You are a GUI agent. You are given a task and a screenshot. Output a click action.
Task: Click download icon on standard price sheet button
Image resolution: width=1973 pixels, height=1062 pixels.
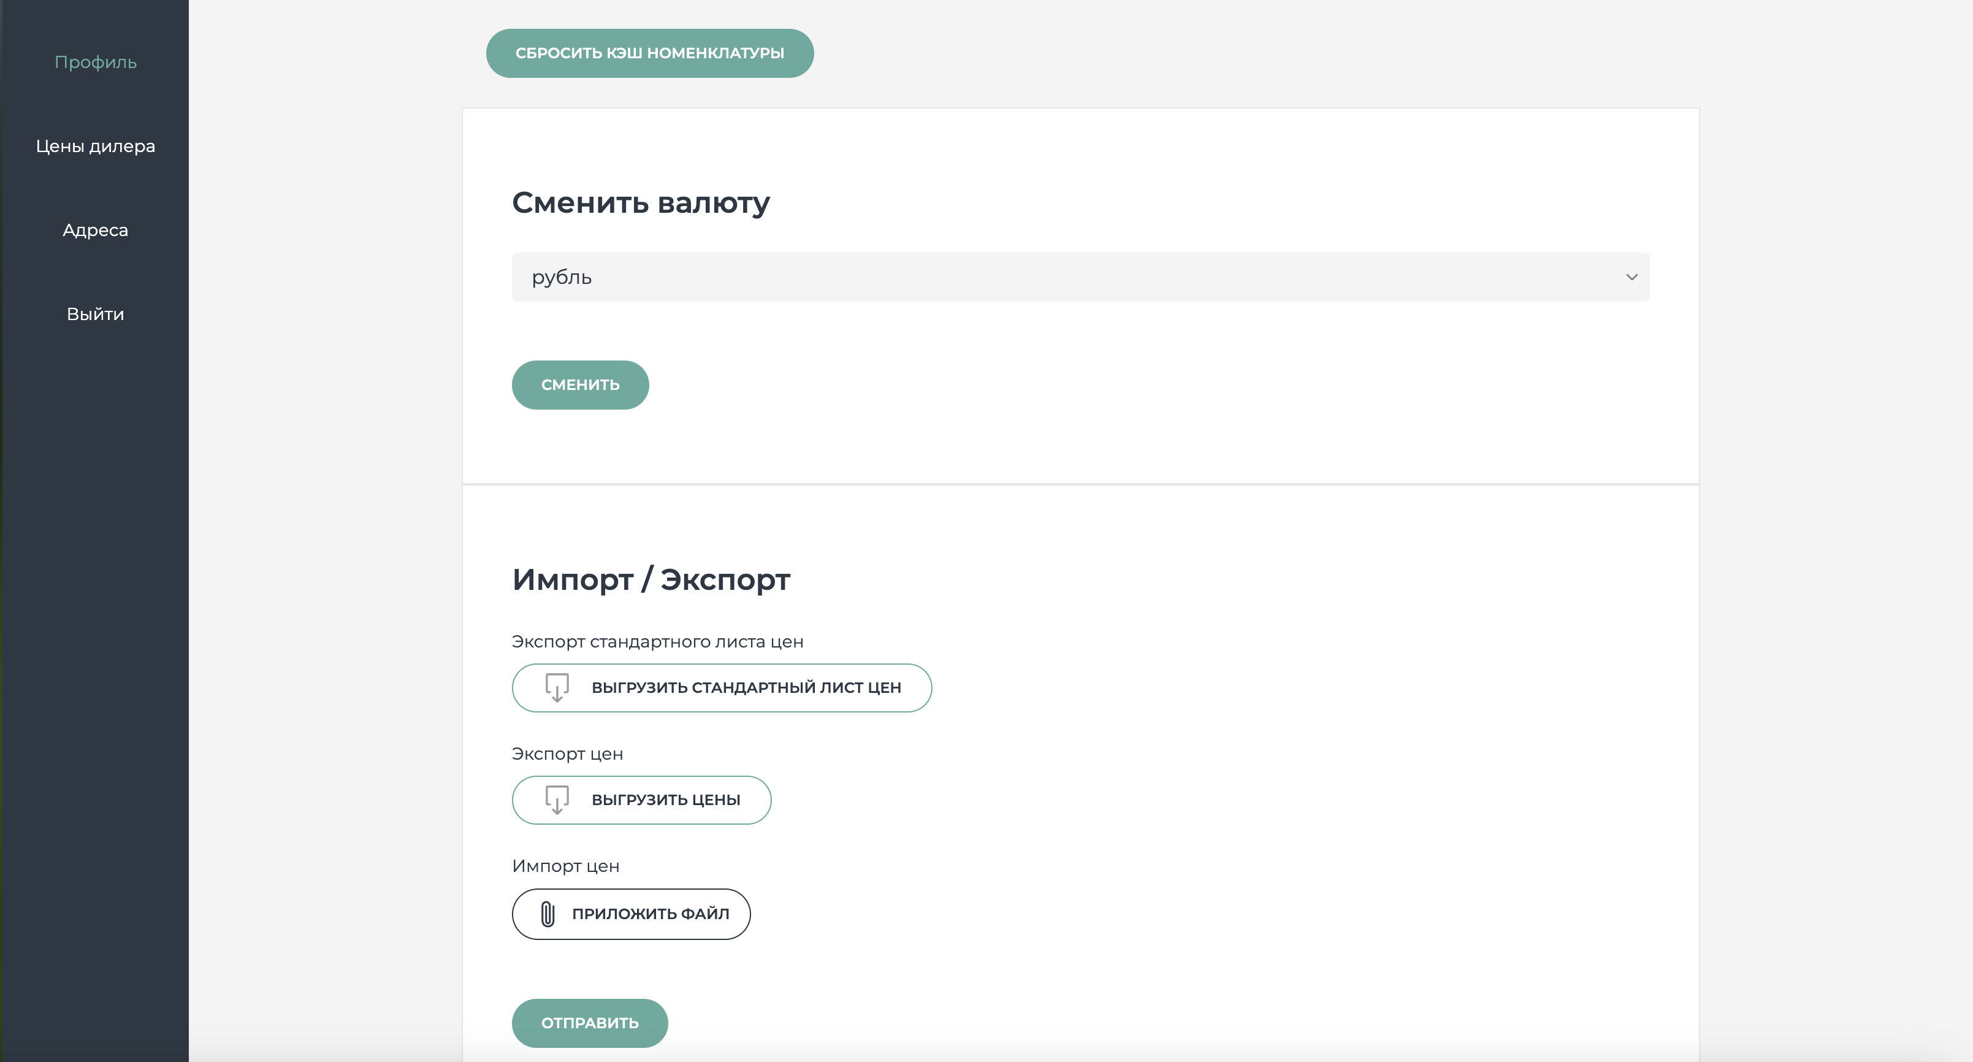coord(557,687)
